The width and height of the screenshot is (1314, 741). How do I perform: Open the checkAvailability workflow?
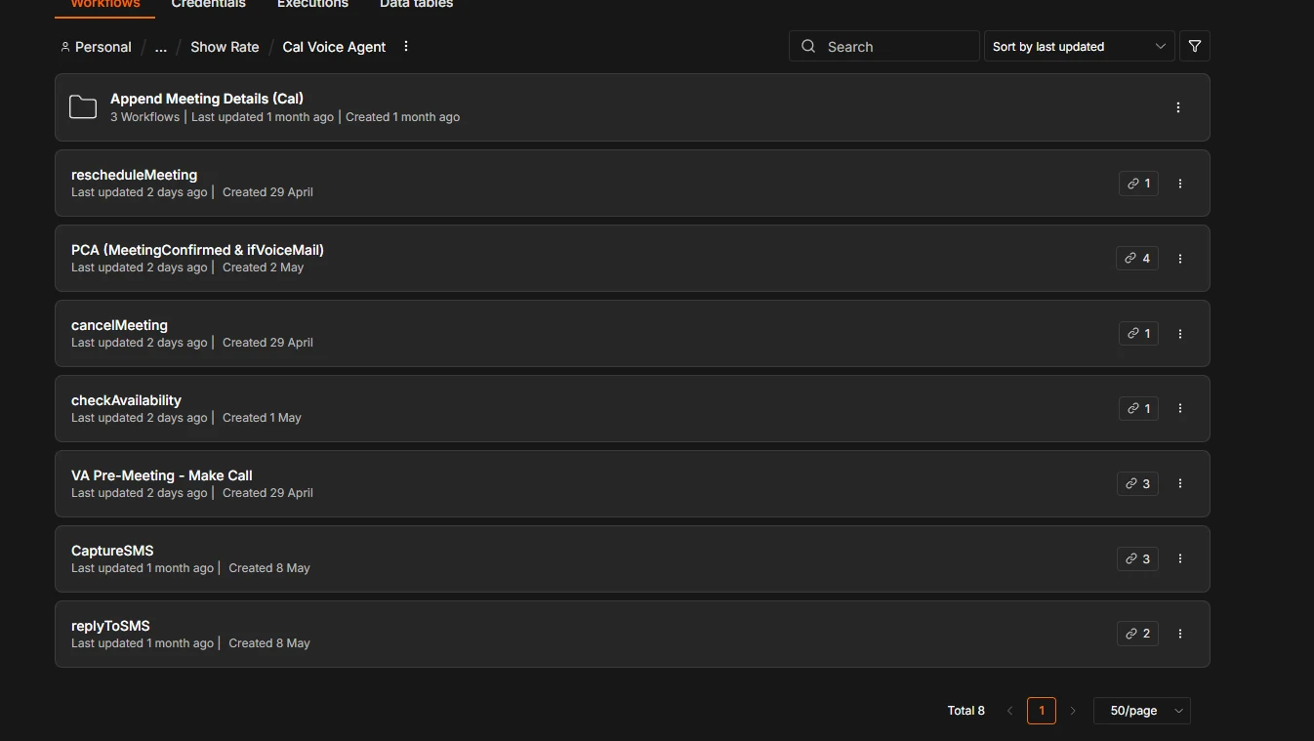pos(633,409)
